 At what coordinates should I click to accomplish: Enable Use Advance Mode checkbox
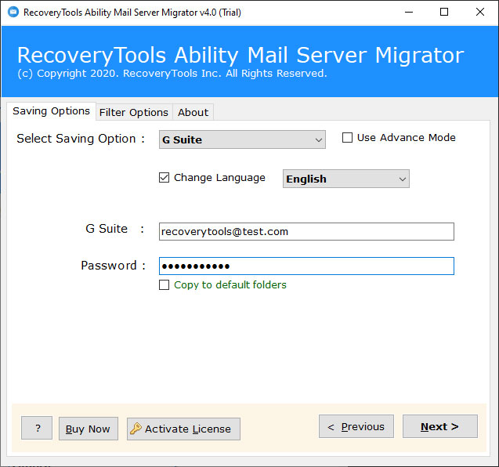[347, 138]
